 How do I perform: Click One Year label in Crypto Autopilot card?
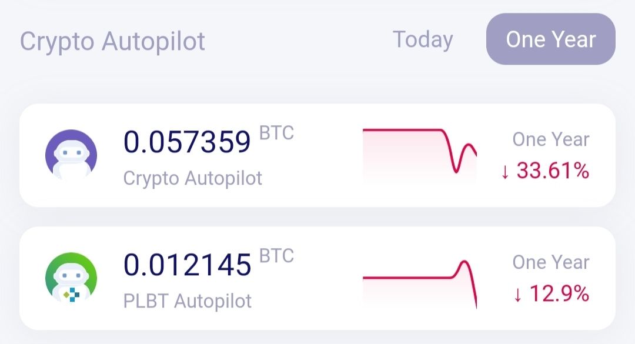point(551,139)
